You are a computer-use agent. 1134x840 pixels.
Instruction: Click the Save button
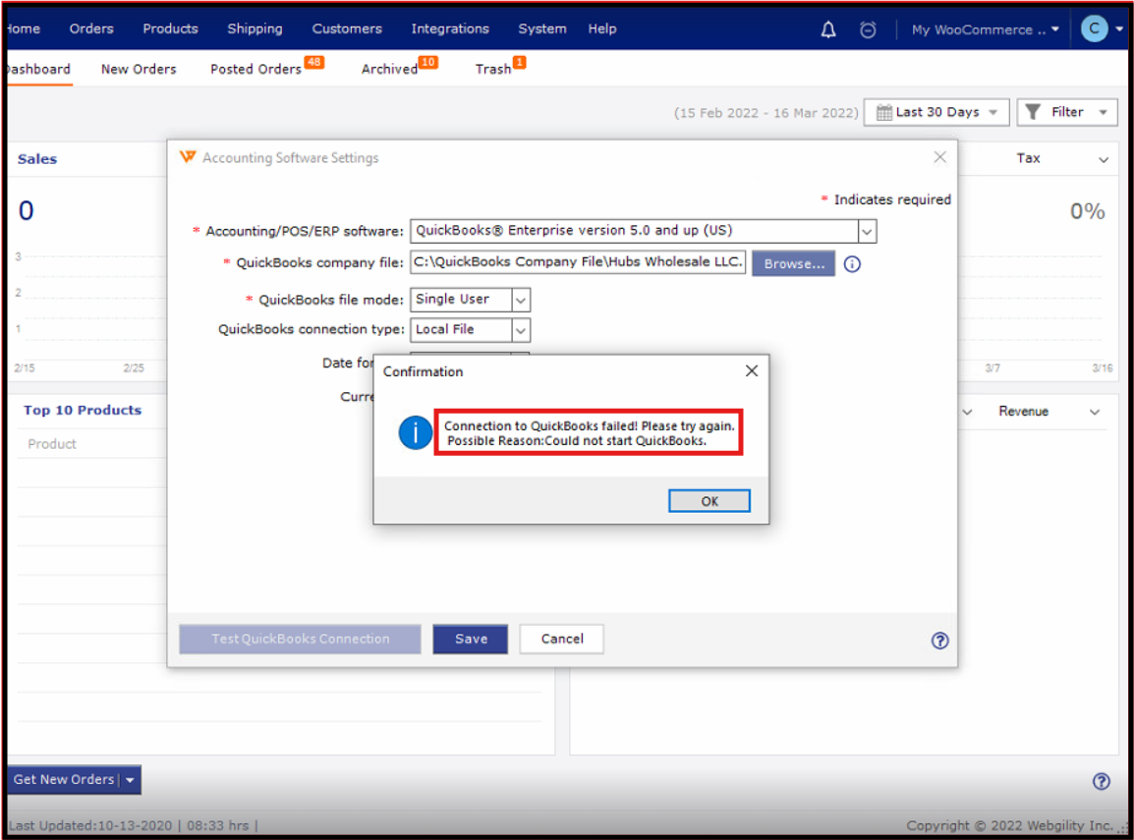click(x=470, y=640)
